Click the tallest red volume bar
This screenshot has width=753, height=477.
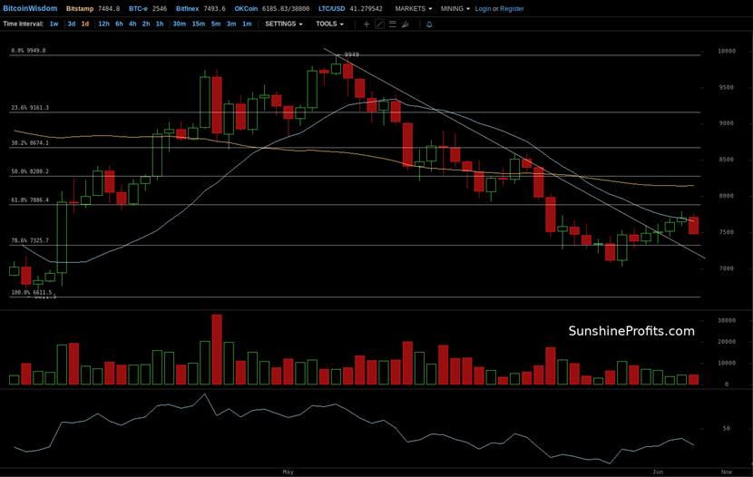(217, 350)
